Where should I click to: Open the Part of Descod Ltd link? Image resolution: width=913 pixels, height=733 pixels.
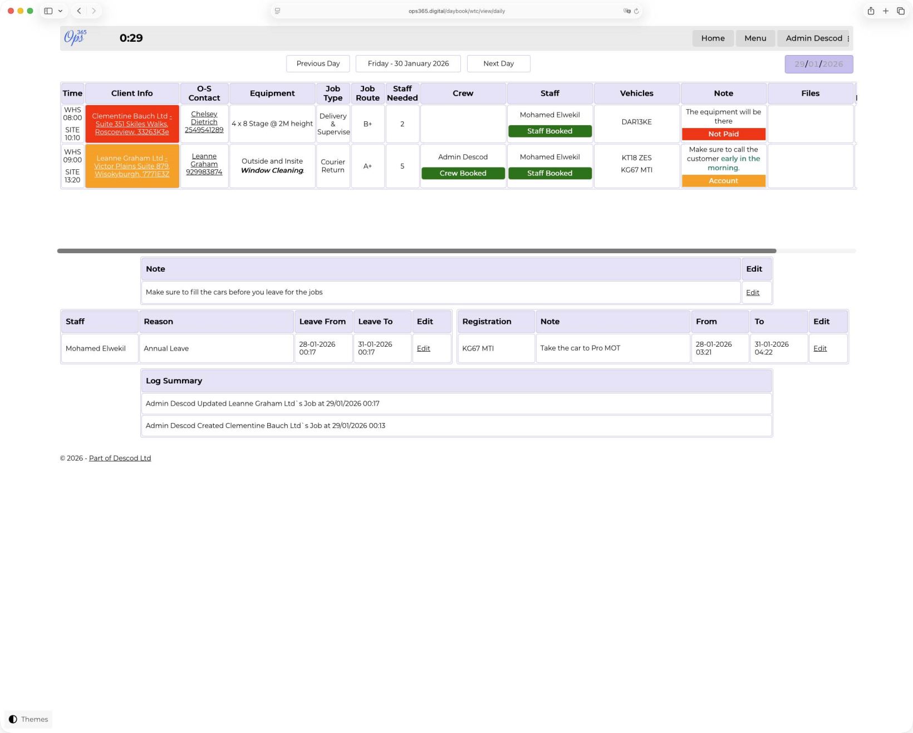click(x=120, y=458)
